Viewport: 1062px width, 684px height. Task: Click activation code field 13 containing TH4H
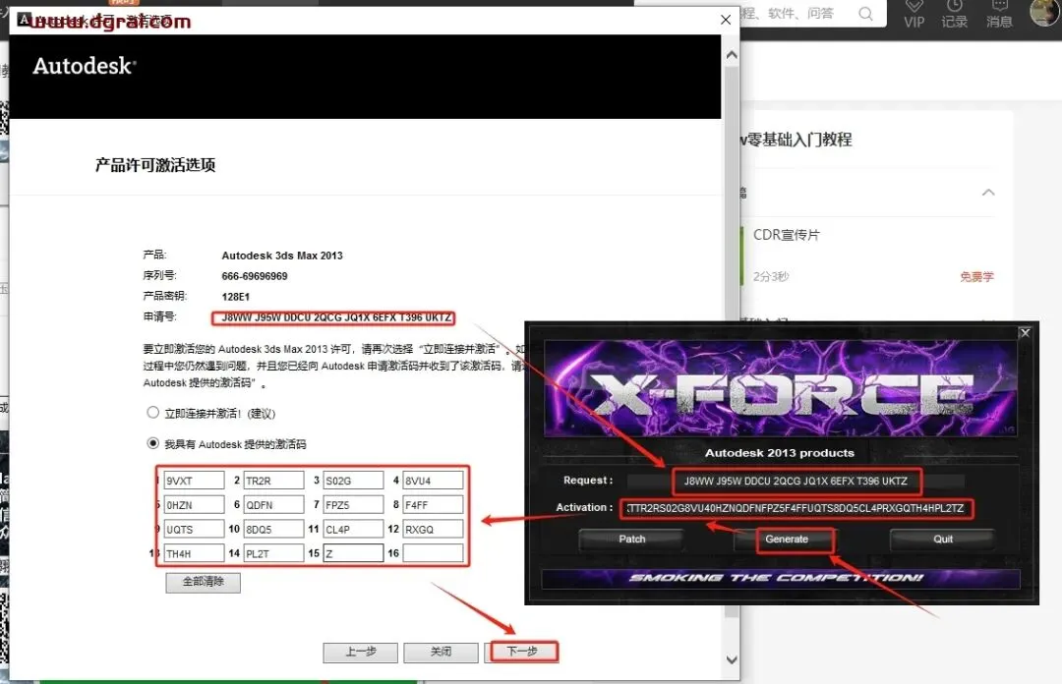click(194, 553)
